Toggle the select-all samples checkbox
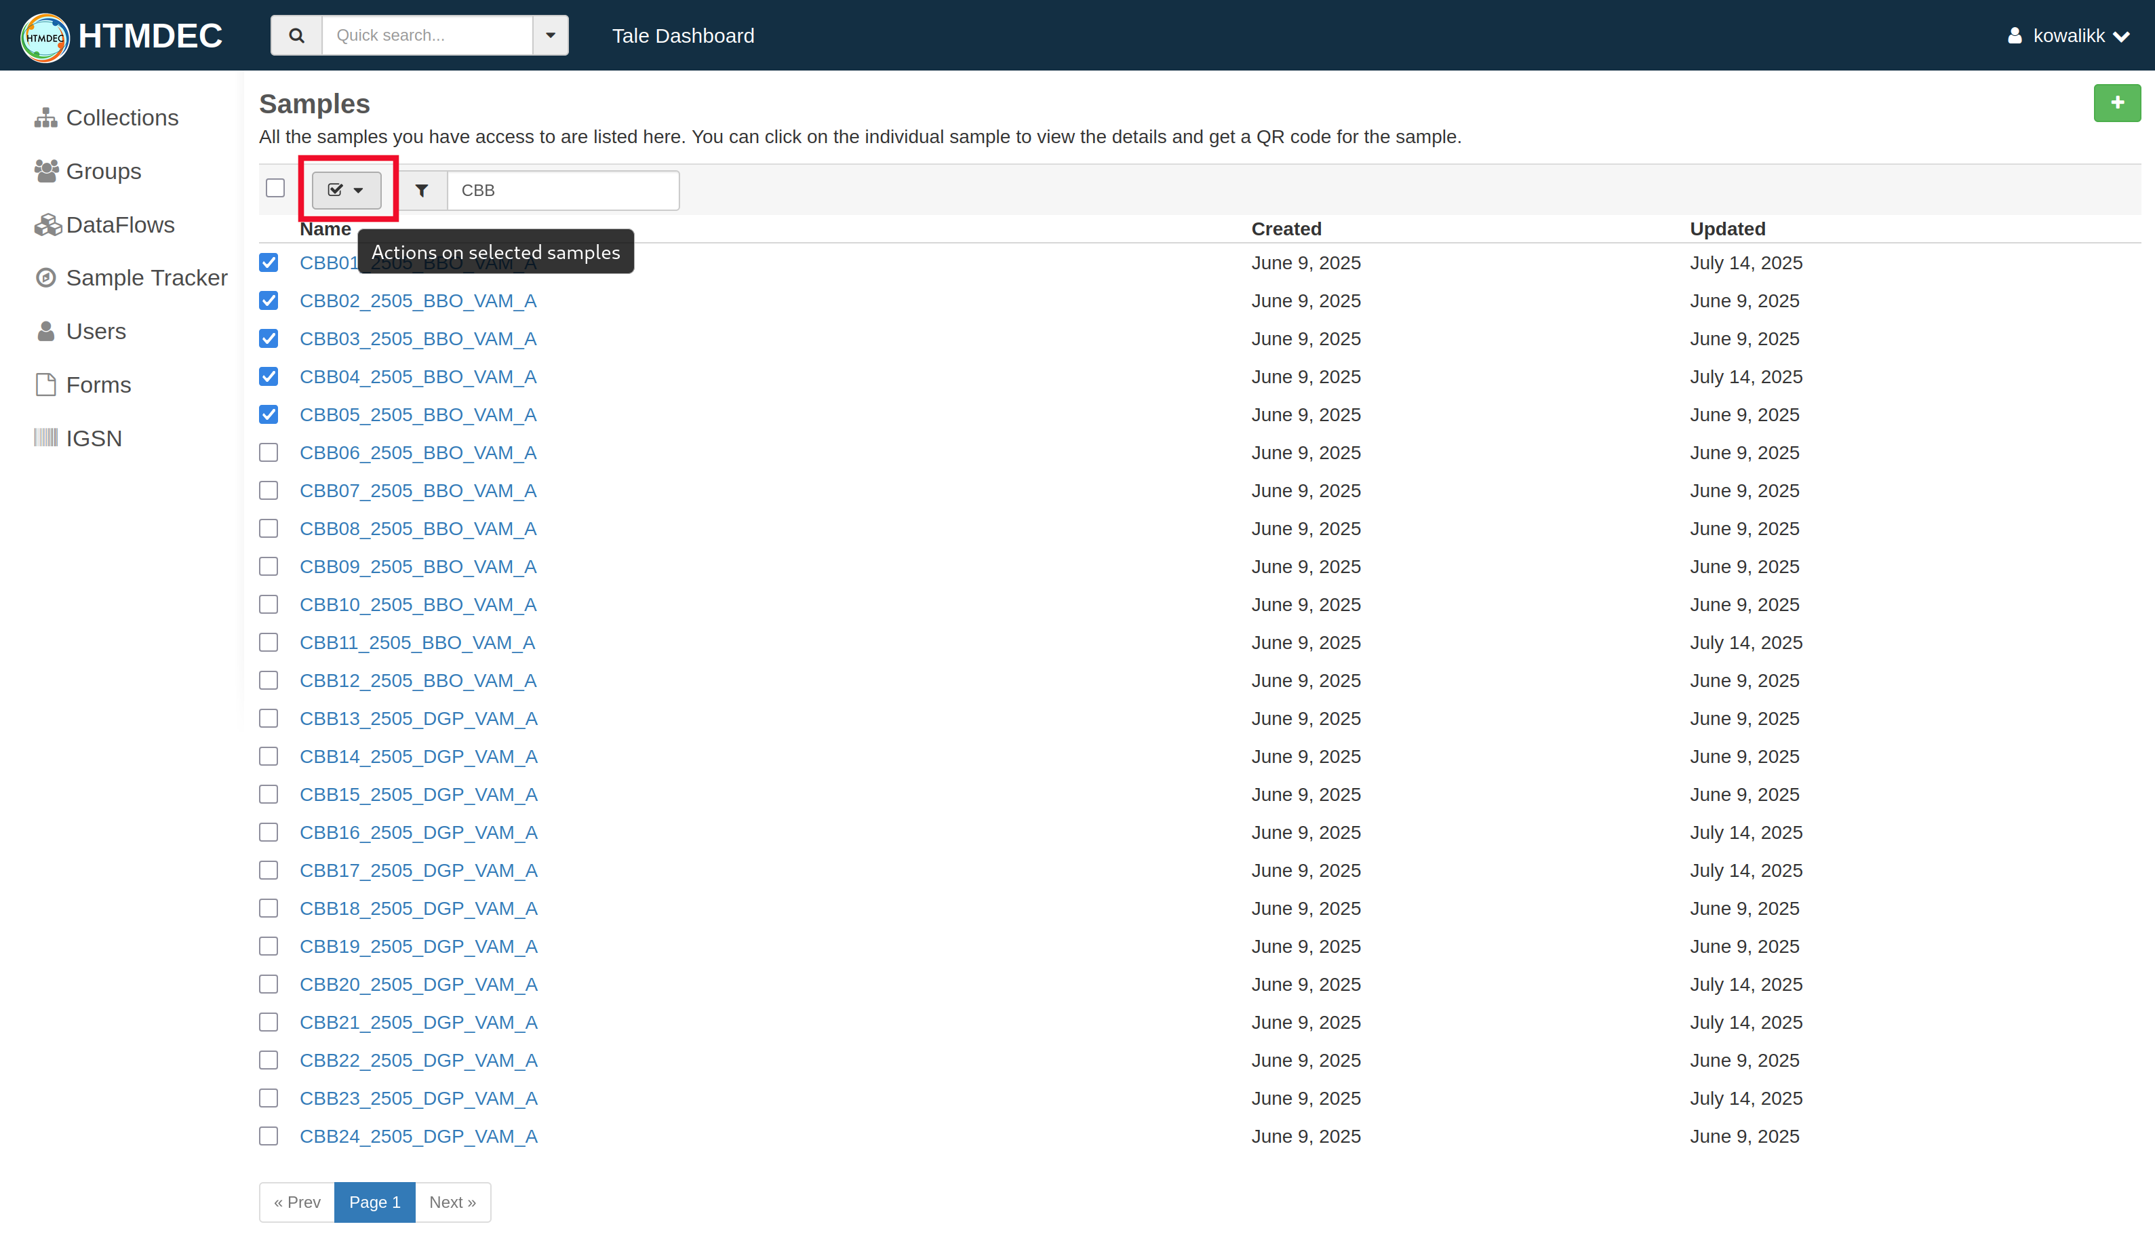Viewport: 2155px width, 1235px height. click(x=275, y=187)
